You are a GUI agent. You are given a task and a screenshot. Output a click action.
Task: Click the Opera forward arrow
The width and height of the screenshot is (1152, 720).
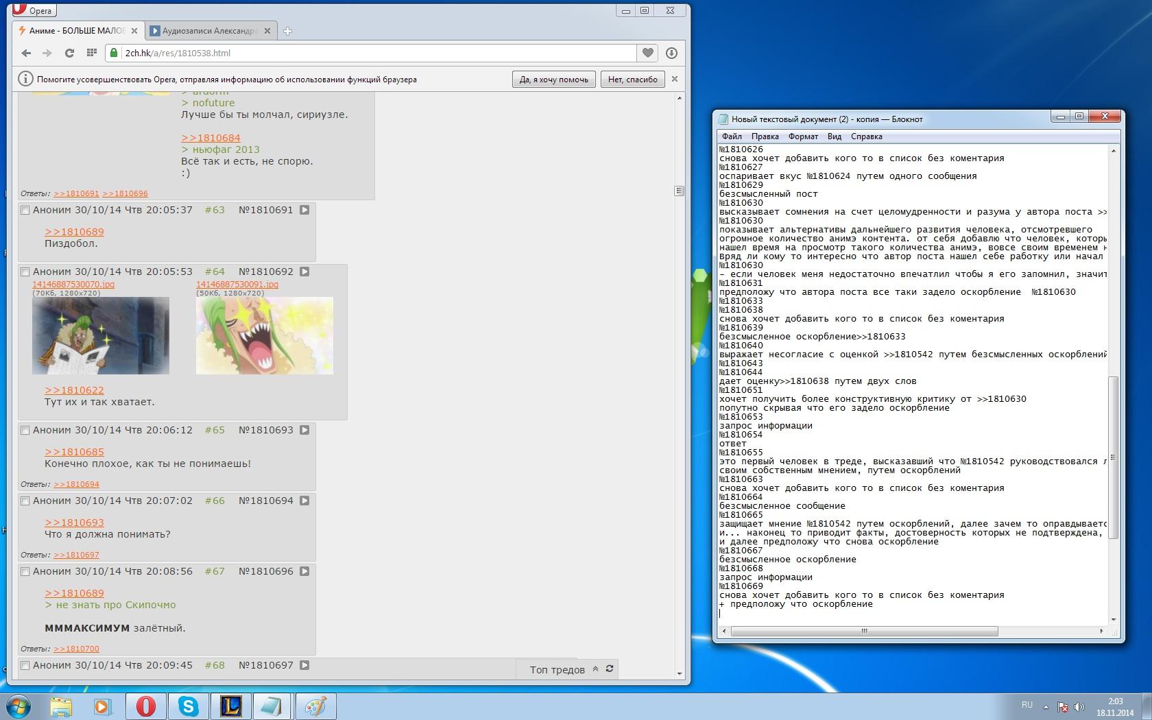tap(47, 53)
